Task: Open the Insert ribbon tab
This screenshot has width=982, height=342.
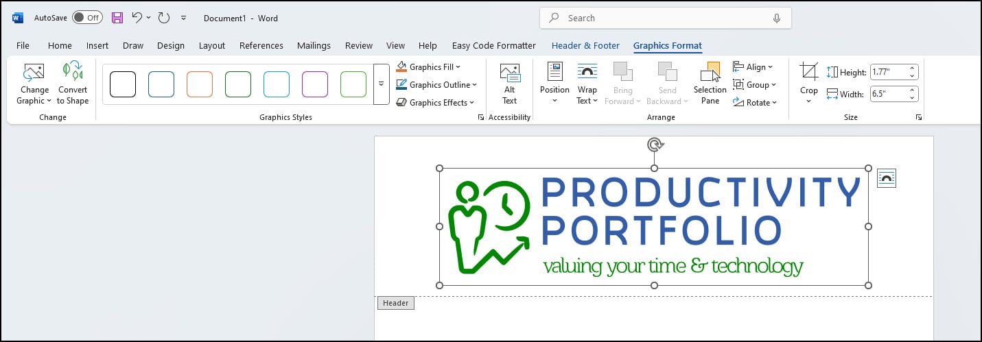Action: [97, 46]
